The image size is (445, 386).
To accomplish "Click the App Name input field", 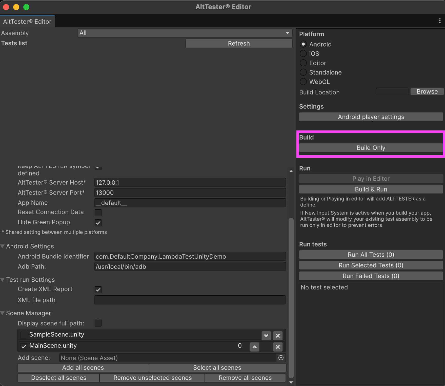I will point(190,203).
